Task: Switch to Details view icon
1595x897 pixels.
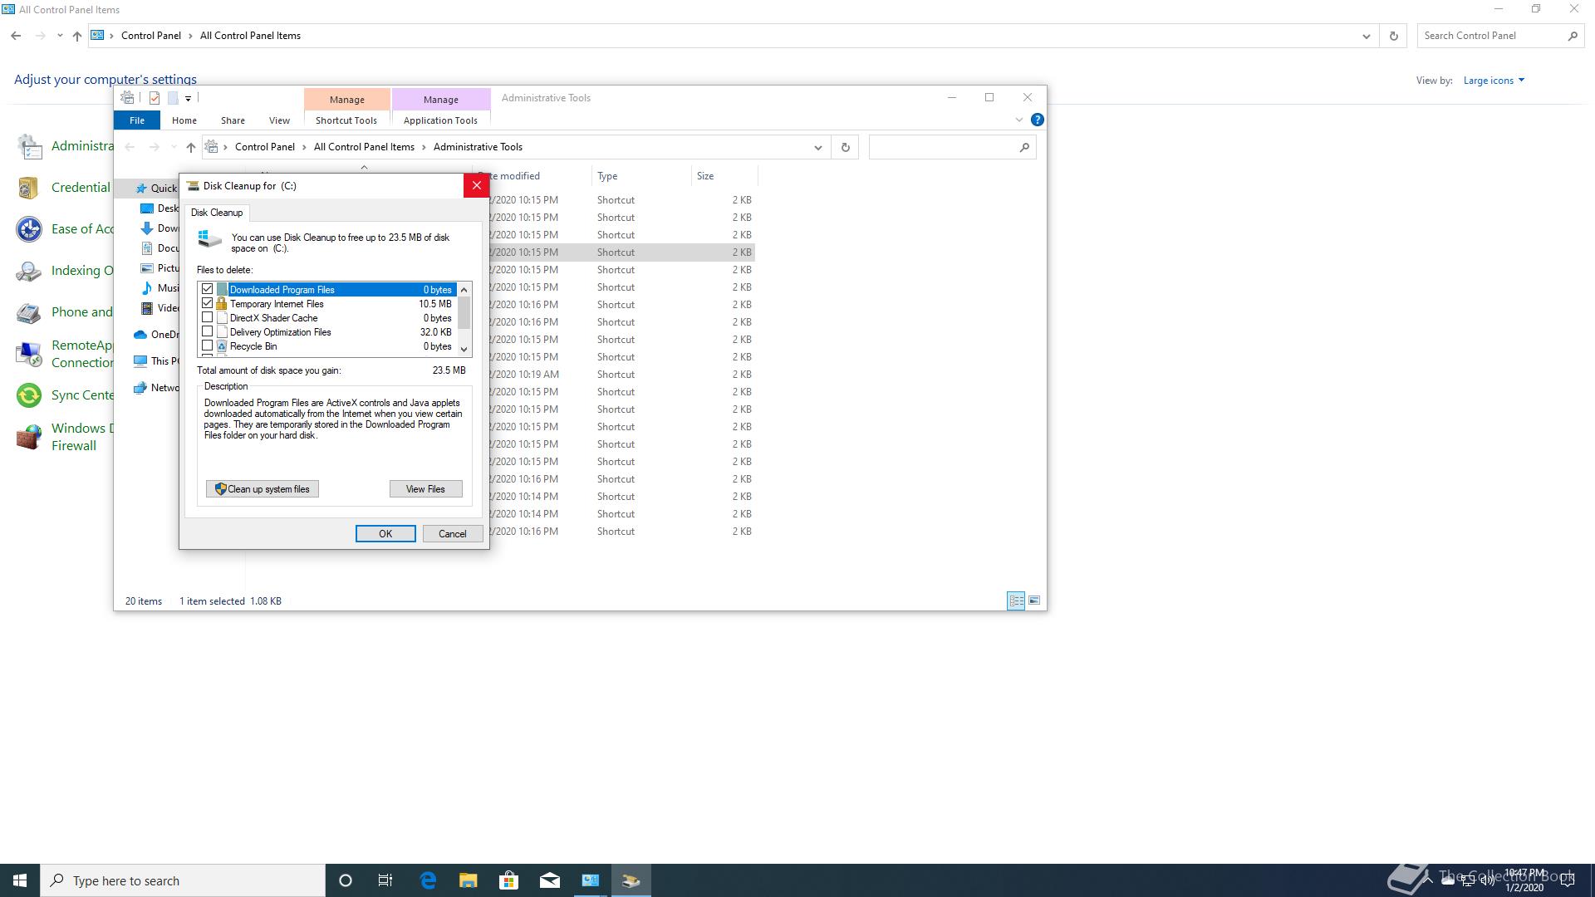Action: tap(1016, 600)
